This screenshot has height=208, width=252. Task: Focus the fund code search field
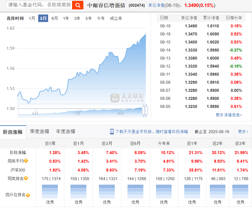pos(39,5)
